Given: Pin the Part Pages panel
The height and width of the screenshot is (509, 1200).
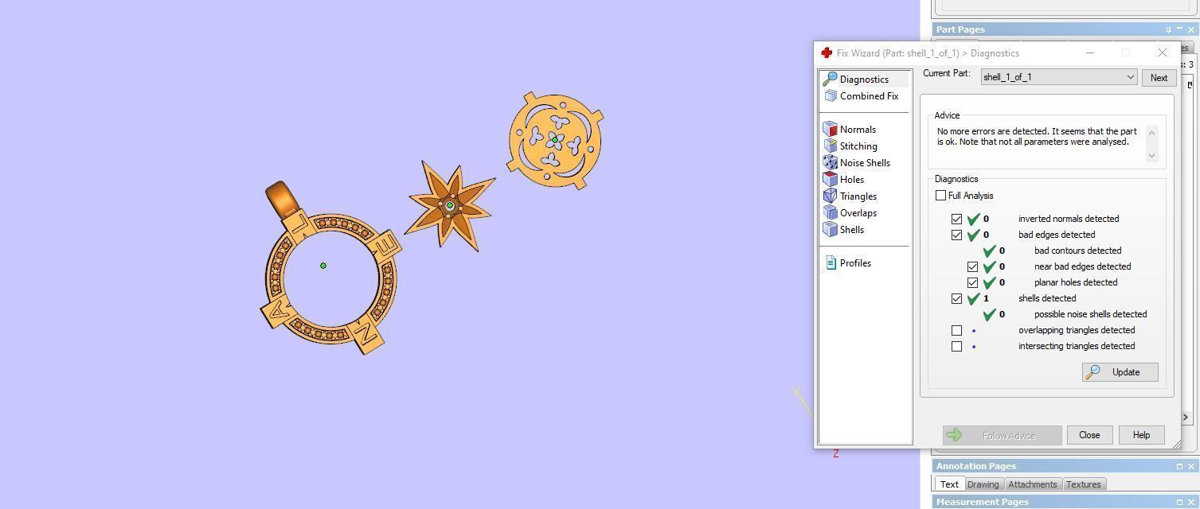Looking at the screenshot, I should pos(1169,29).
